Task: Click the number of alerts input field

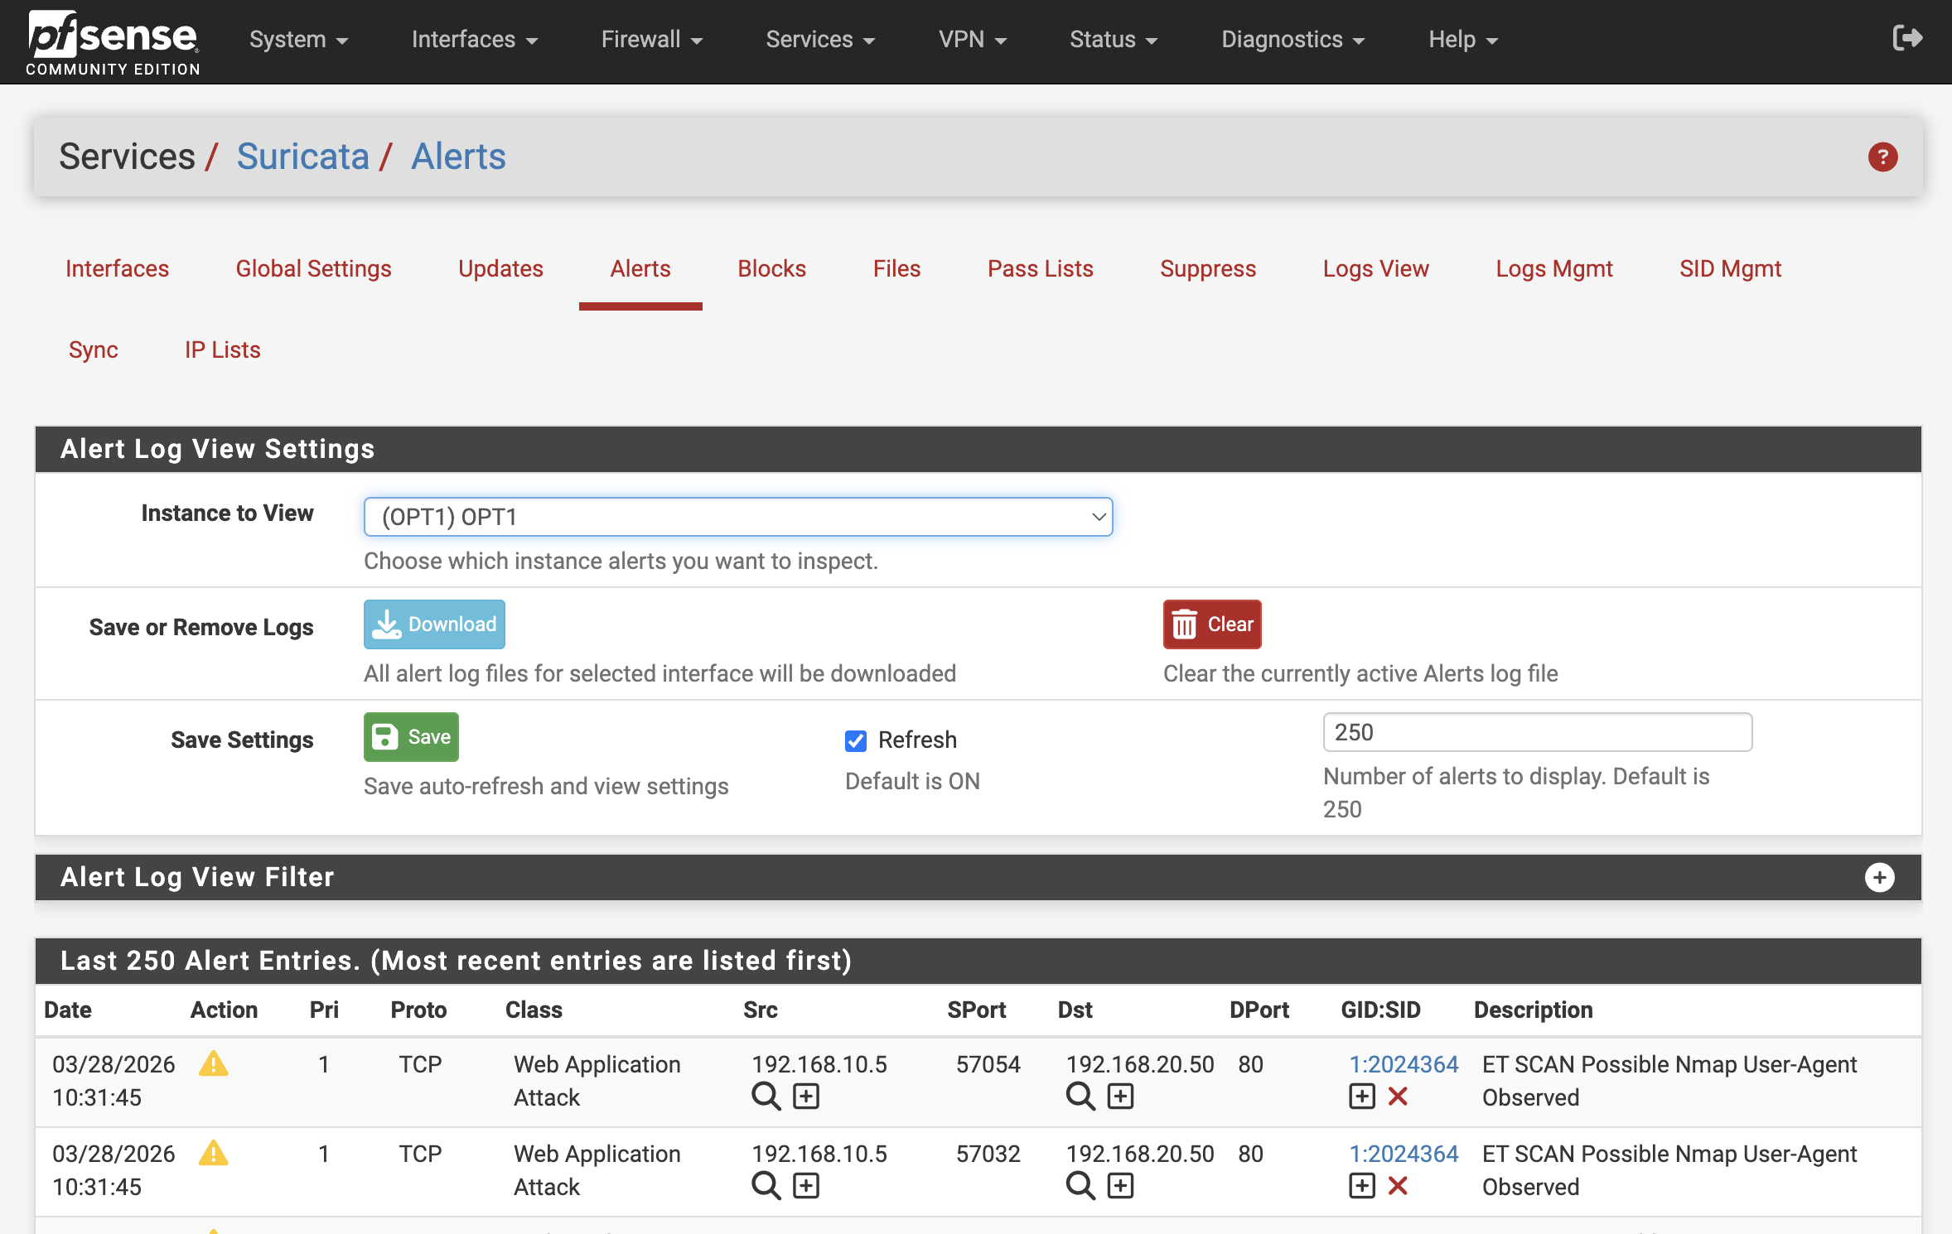Action: pyautogui.click(x=1537, y=732)
